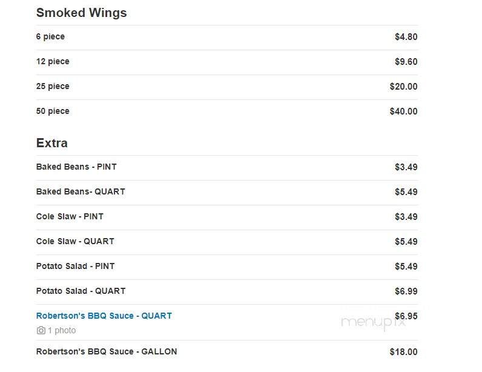Click the camera icon beside 1 photo

click(x=41, y=331)
